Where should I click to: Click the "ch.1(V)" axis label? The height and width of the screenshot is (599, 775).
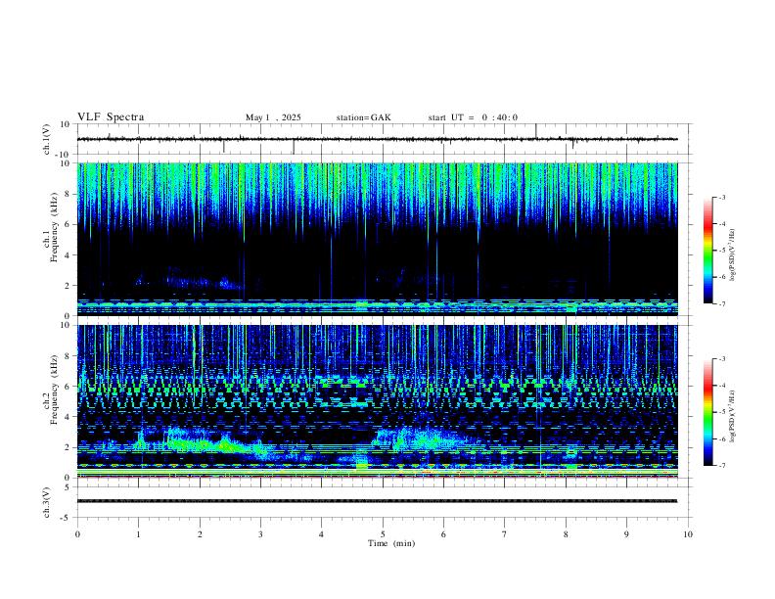click(x=47, y=139)
